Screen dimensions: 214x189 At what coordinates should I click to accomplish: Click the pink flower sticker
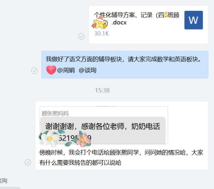point(82,140)
